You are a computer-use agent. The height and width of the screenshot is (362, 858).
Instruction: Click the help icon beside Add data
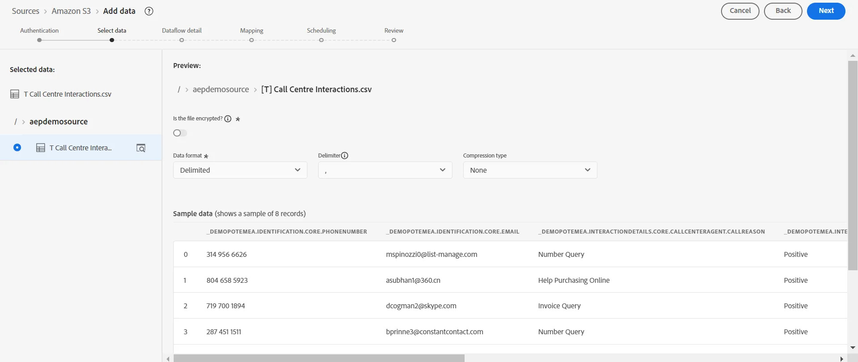[x=149, y=11]
